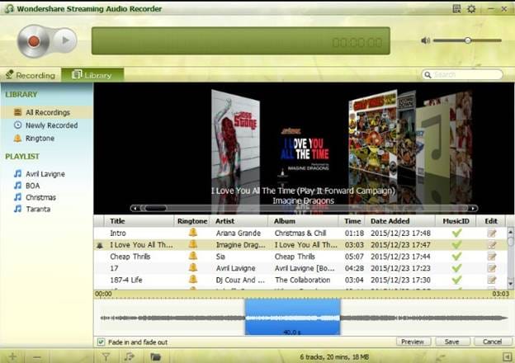The image size is (515, 363).
Task: Click the cover flow scrollbar thumb
Action: pos(155,209)
